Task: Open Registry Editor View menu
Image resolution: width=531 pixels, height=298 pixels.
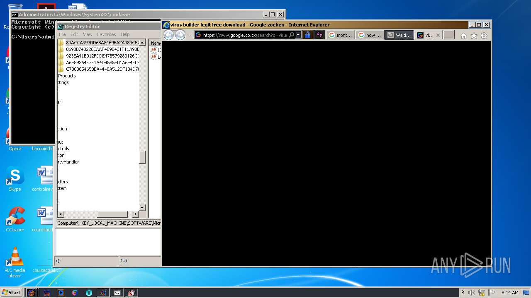Action: coord(88,34)
